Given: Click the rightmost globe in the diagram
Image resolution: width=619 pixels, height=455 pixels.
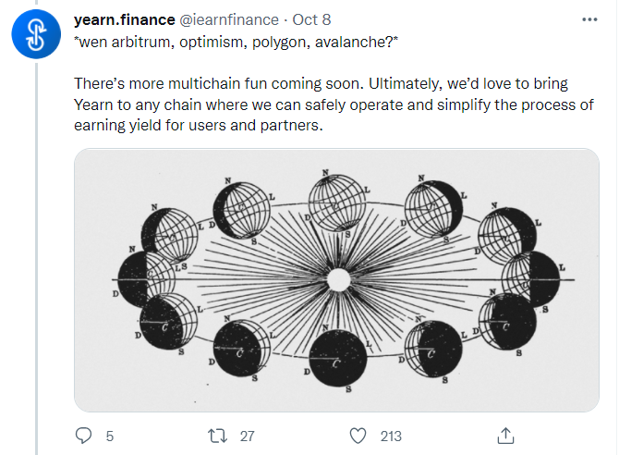Looking at the screenshot, I should [x=529, y=275].
